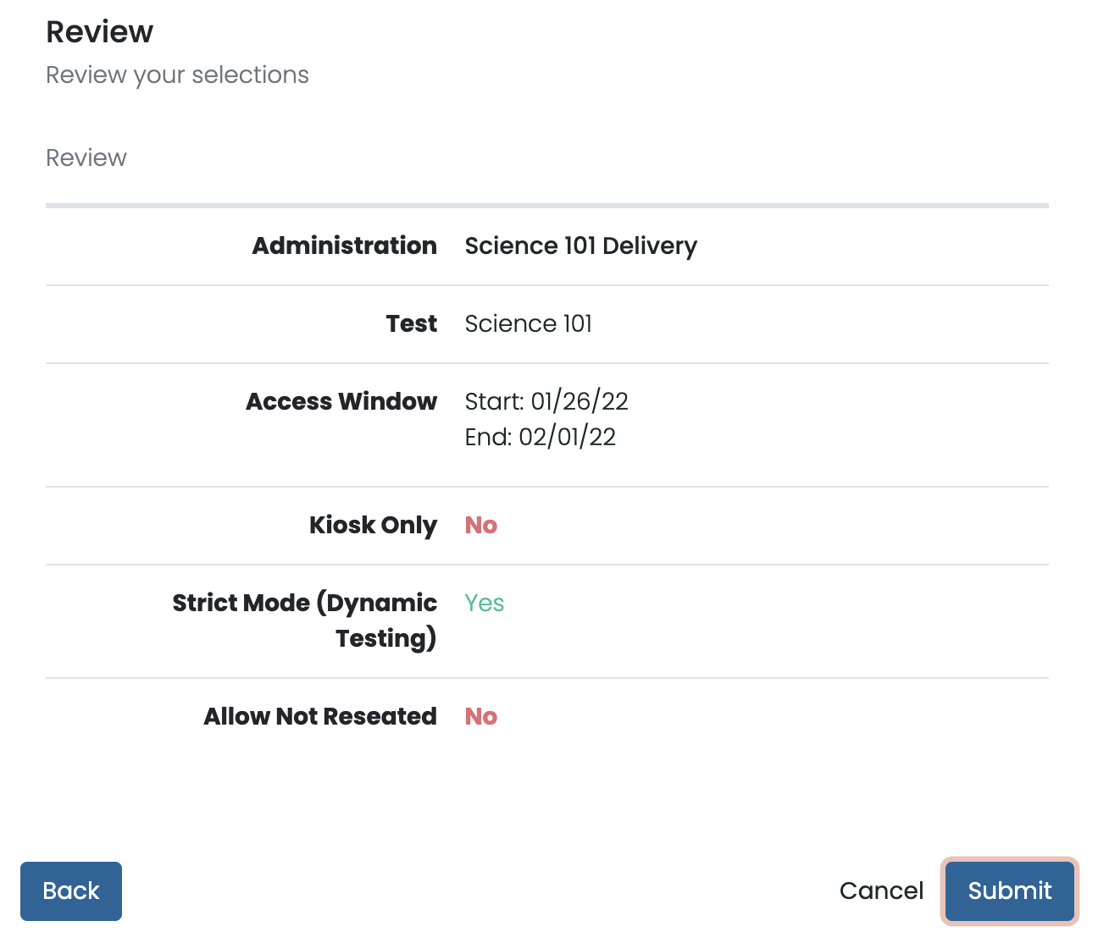
Task: Select the gray Review section label
Action: tap(86, 158)
